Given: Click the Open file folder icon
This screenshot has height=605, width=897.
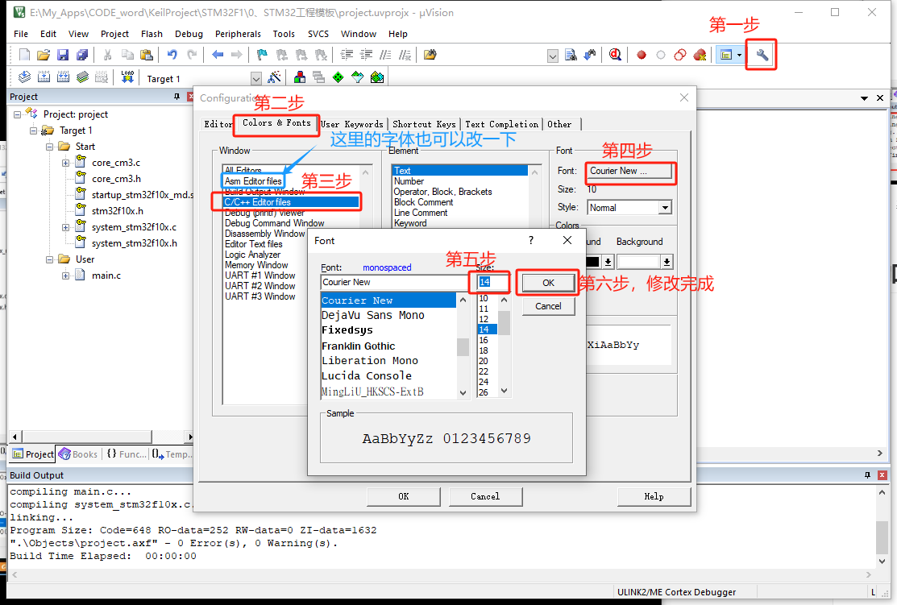Looking at the screenshot, I should pos(44,55).
